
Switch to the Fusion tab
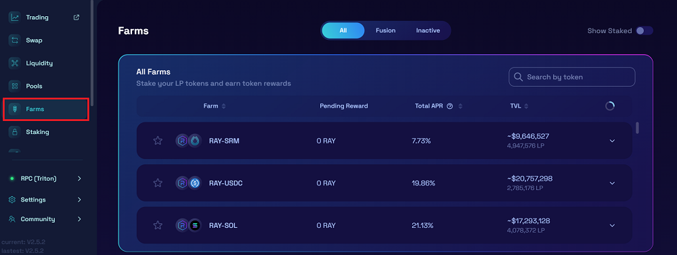click(x=386, y=30)
